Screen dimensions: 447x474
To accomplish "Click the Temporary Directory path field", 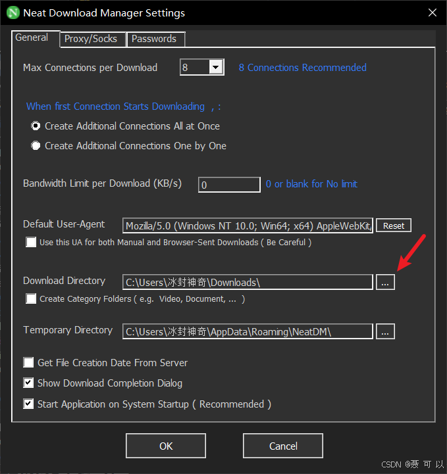I will (248, 331).
